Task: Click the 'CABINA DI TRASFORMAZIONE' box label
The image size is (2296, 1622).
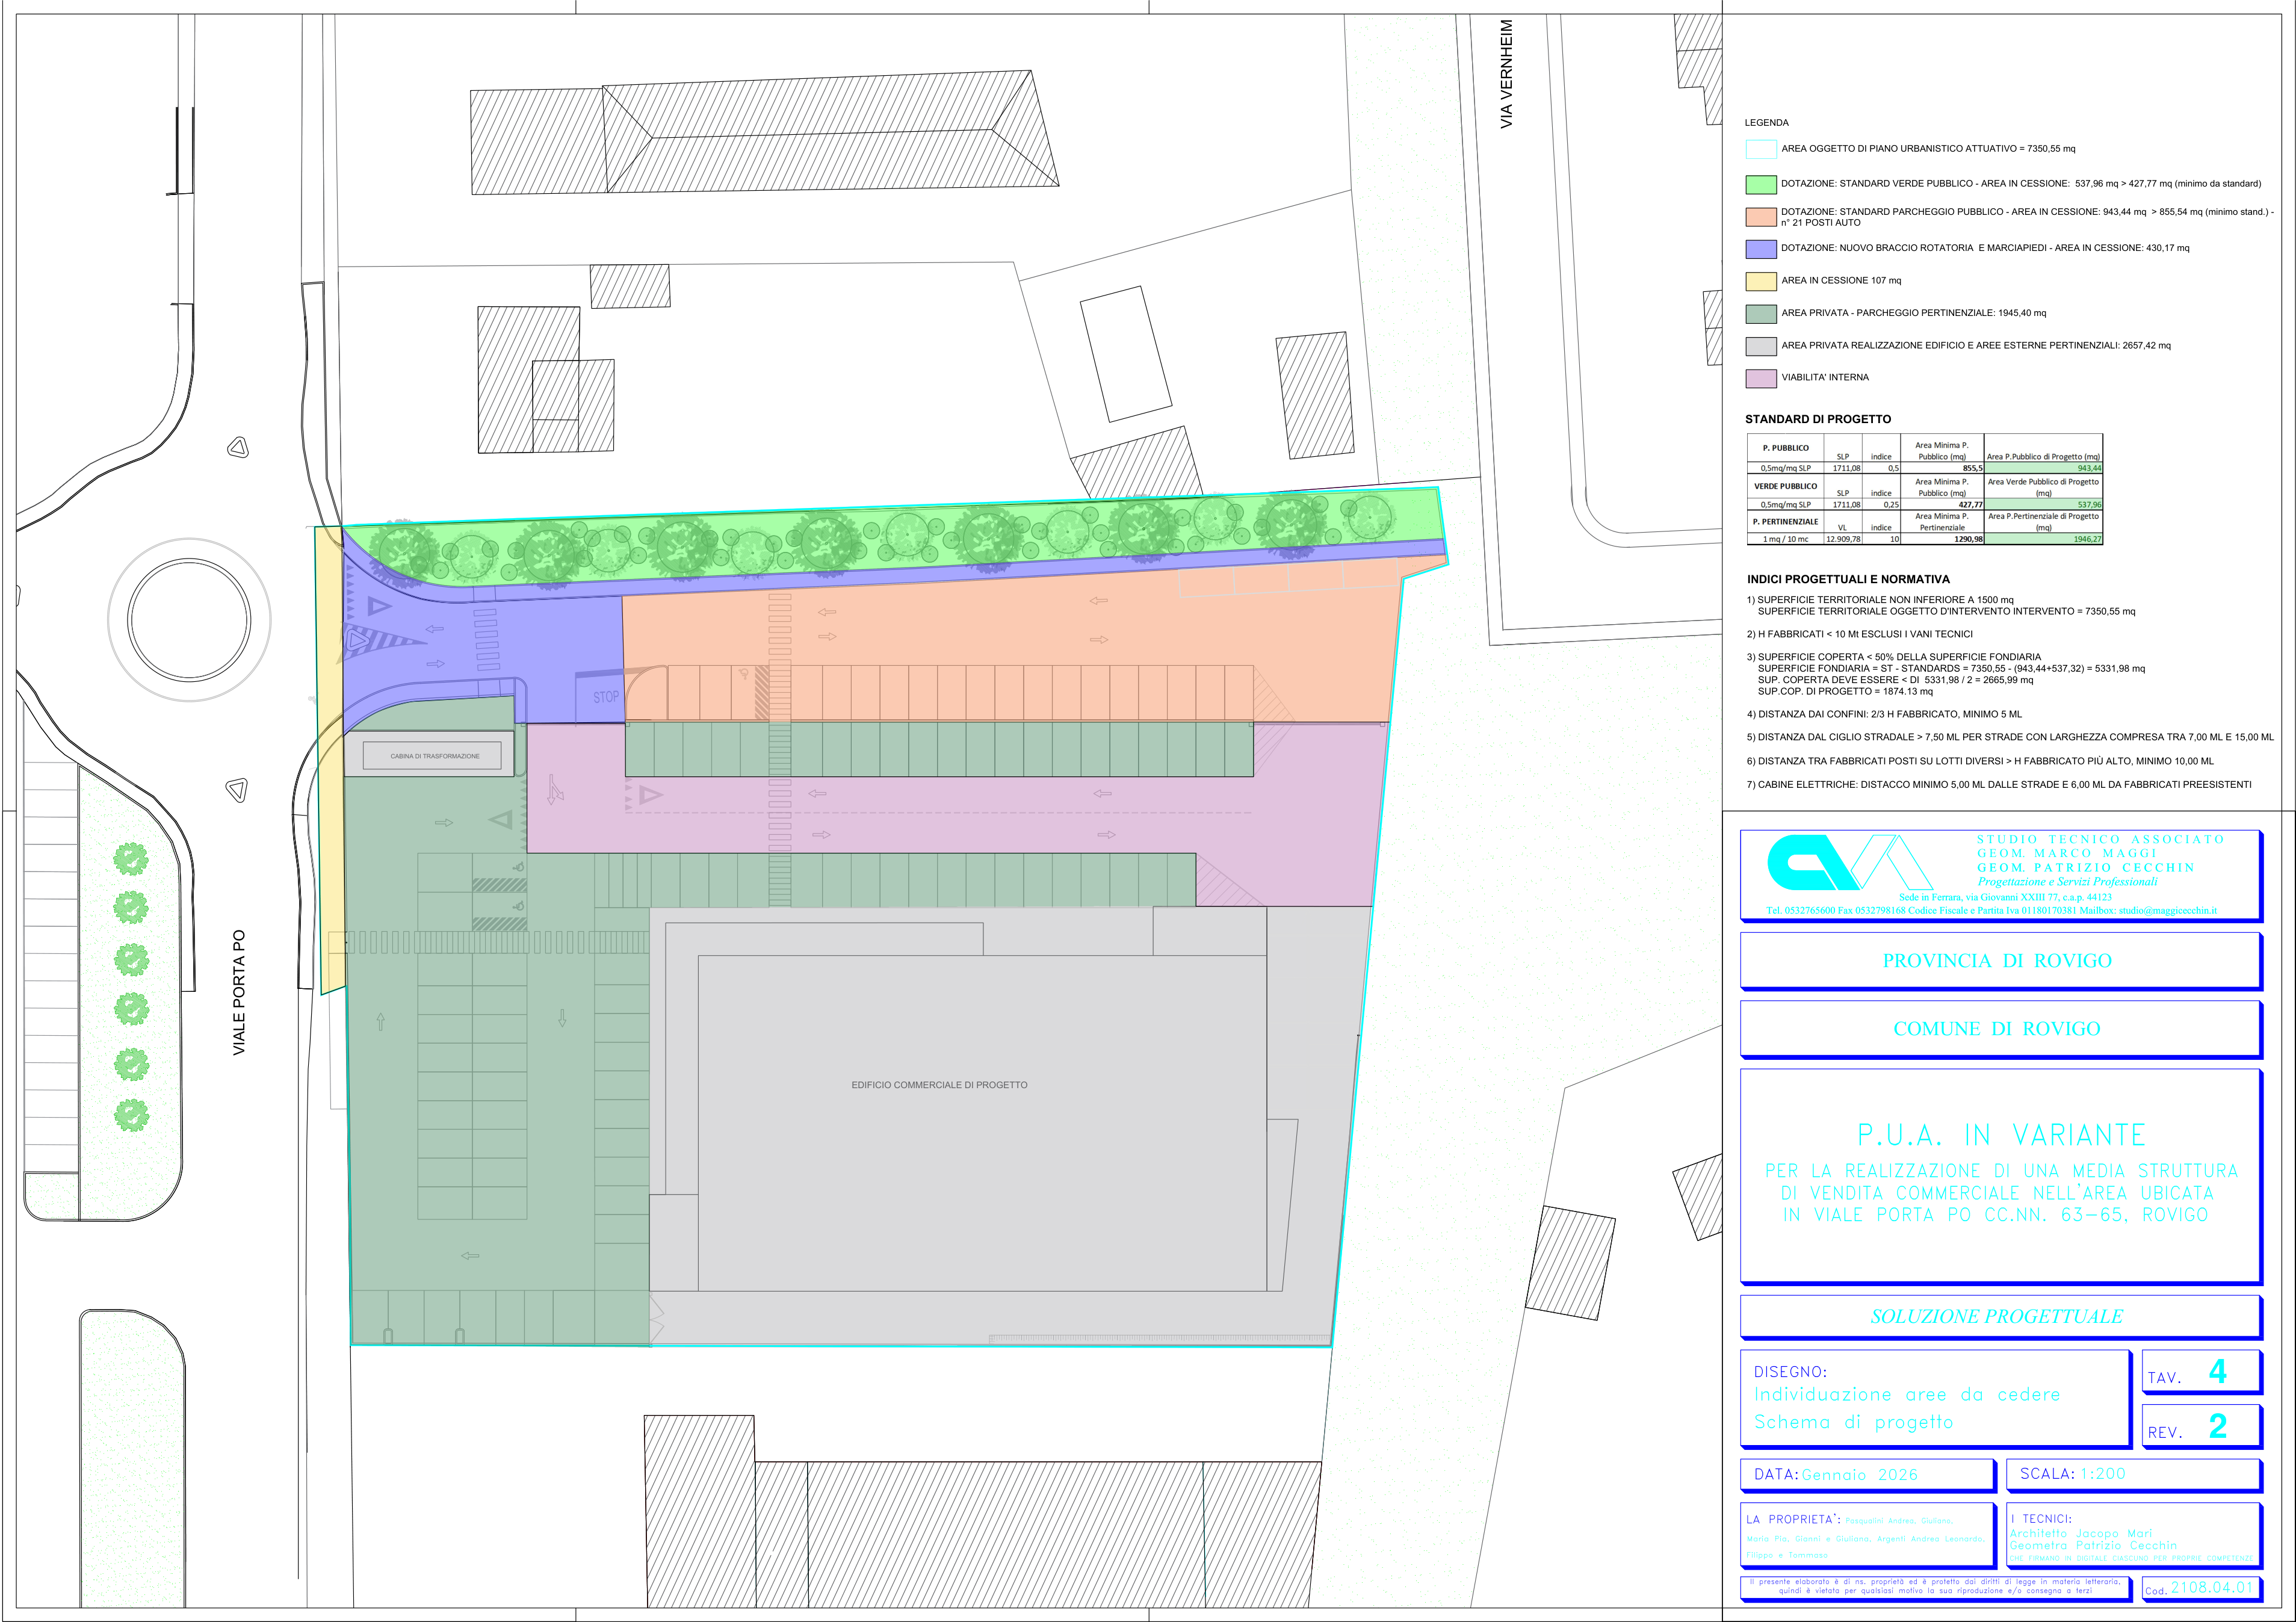Action: pyautogui.click(x=435, y=756)
